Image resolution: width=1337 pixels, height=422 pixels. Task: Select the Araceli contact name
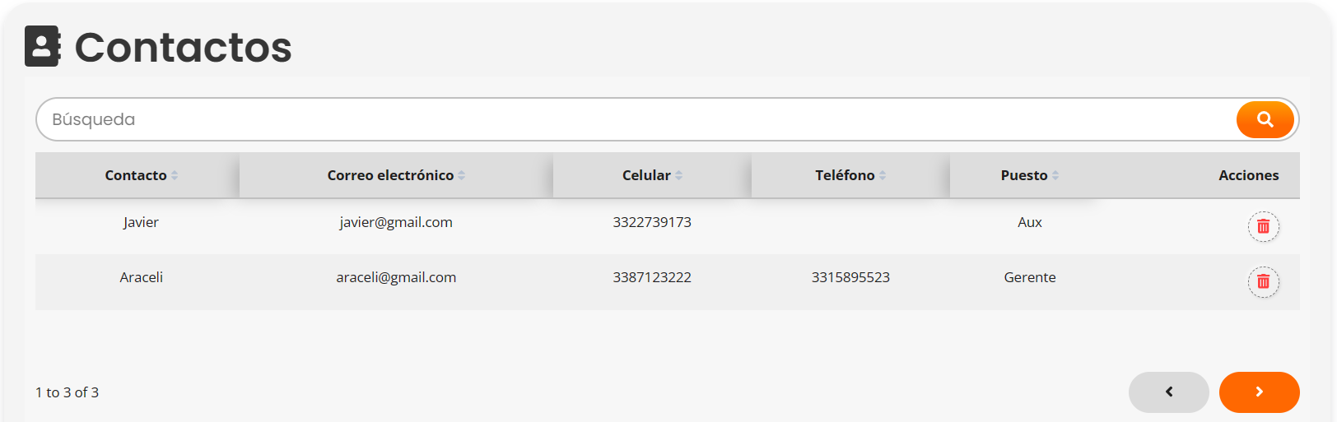click(141, 277)
